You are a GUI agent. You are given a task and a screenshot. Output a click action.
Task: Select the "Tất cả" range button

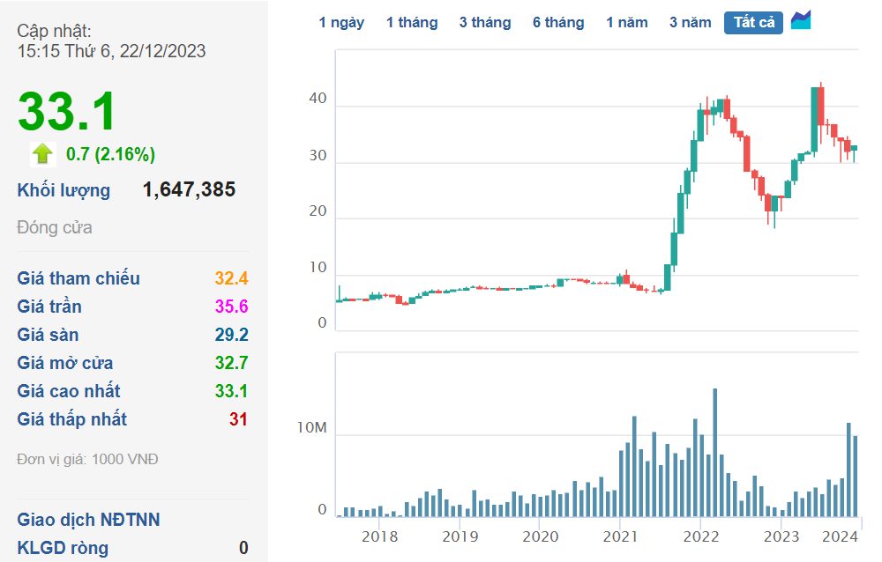[753, 23]
